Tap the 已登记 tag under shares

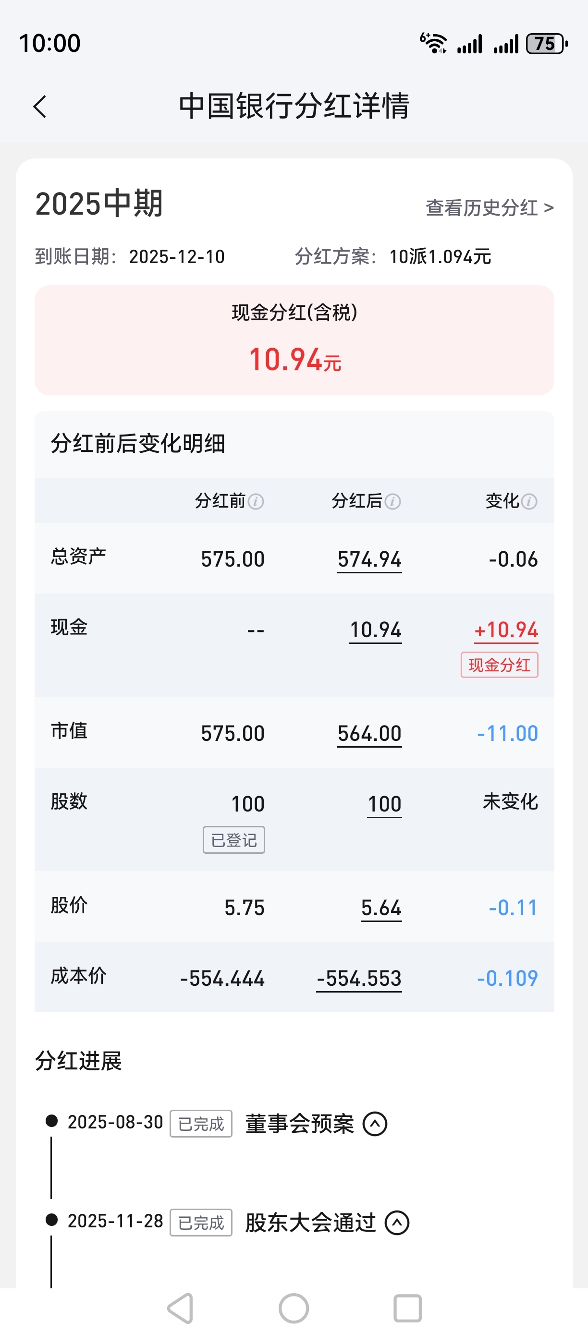[x=234, y=840]
